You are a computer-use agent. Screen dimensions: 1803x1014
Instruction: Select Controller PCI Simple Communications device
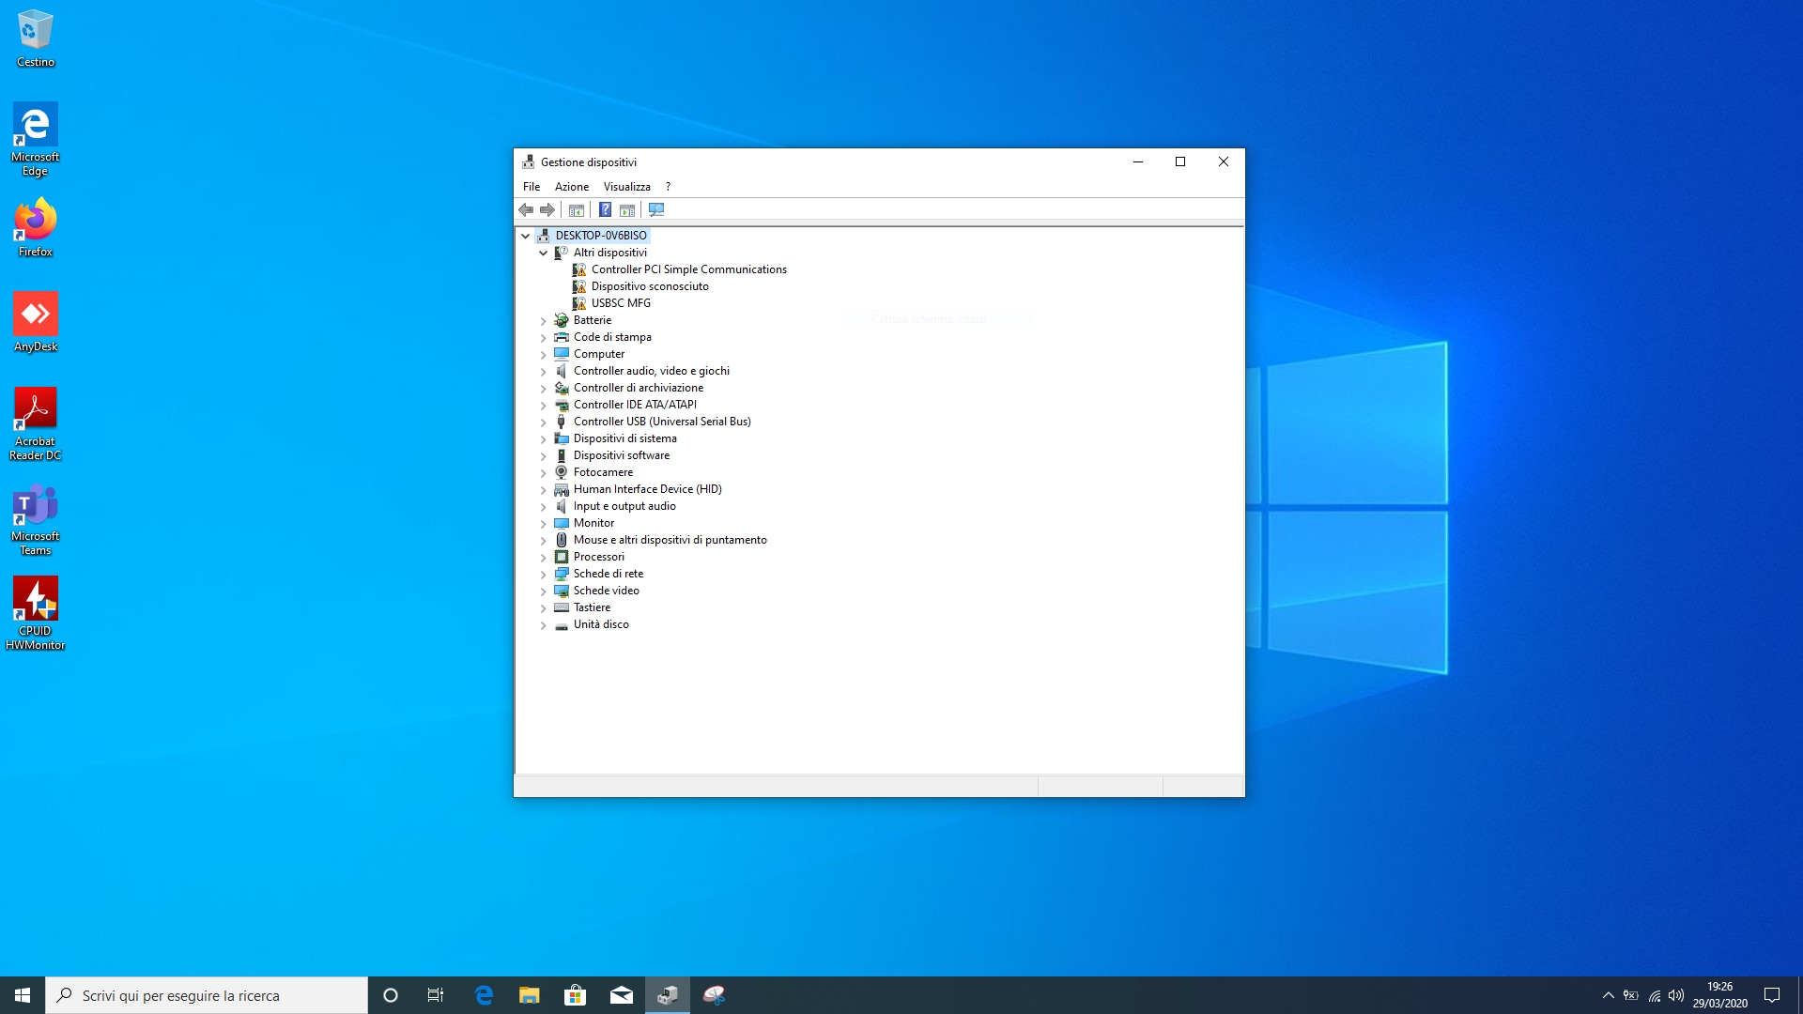click(688, 269)
